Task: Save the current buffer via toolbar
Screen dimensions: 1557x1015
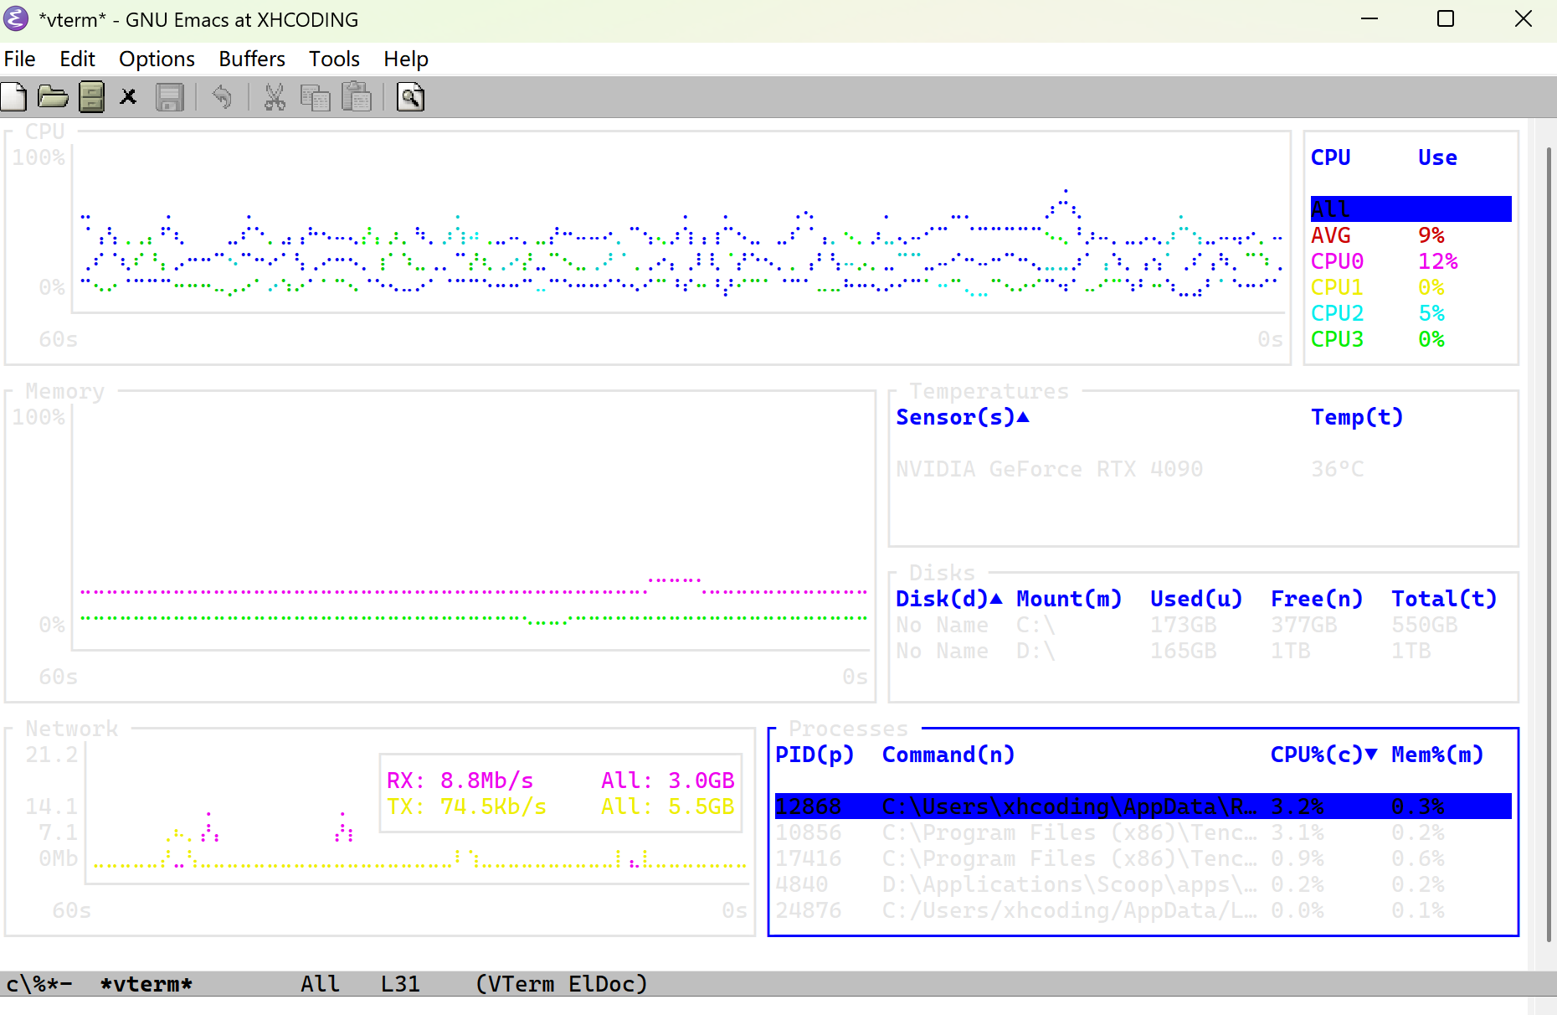Action: tap(170, 96)
